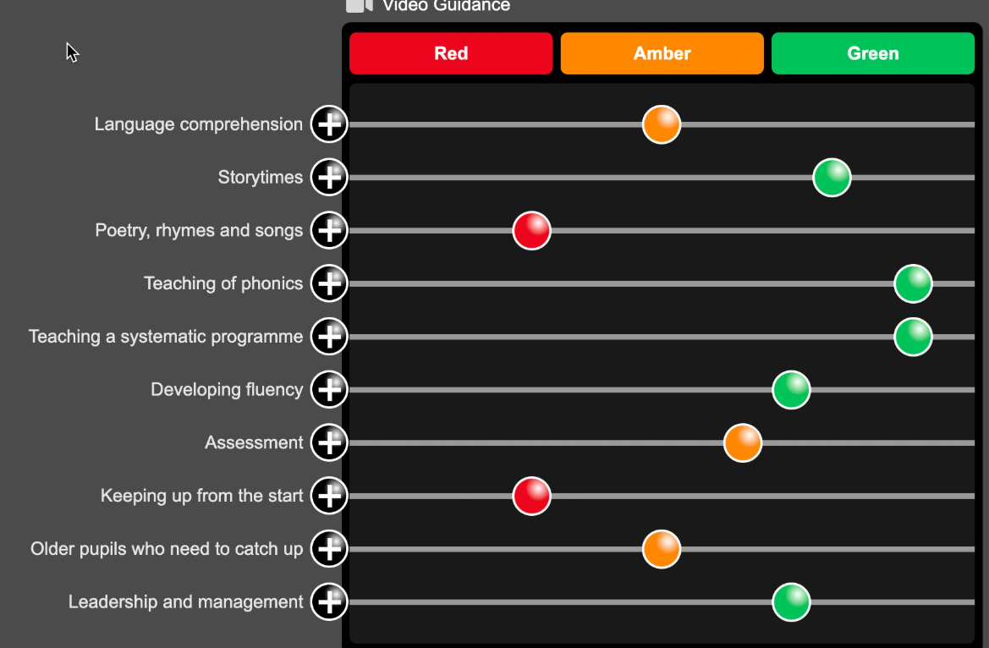Click the plus icon for Poetry, rhymes and songs

pyautogui.click(x=329, y=230)
